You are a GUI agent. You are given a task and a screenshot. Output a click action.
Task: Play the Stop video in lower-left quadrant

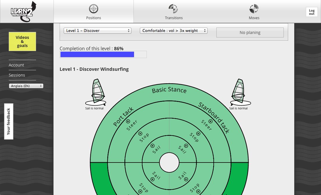point(140,192)
